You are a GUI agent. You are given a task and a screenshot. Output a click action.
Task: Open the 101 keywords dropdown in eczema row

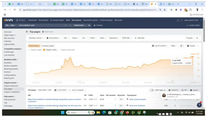[x=122, y=99]
